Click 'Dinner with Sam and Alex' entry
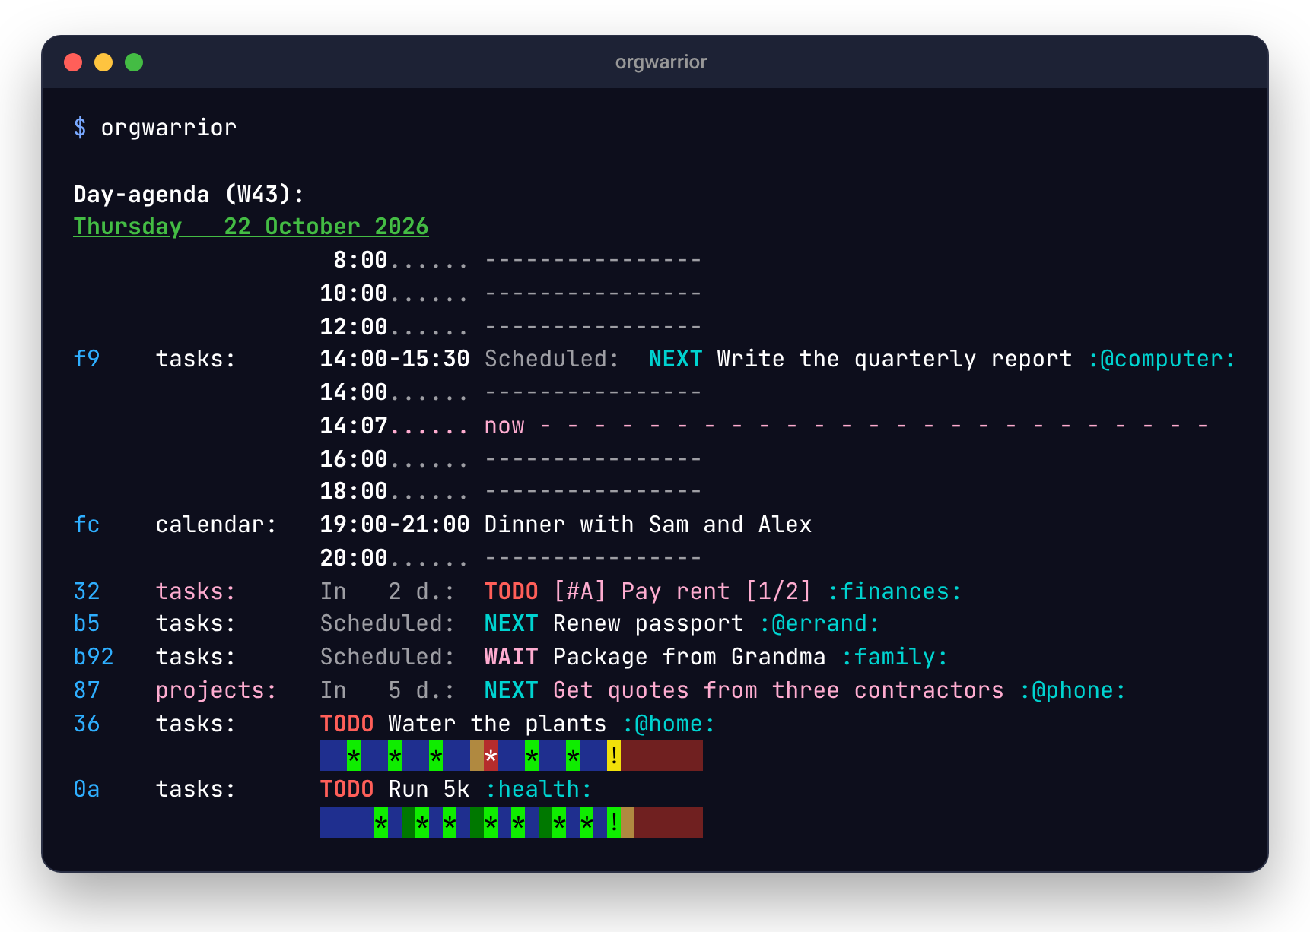The height and width of the screenshot is (932, 1310). click(x=648, y=525)
